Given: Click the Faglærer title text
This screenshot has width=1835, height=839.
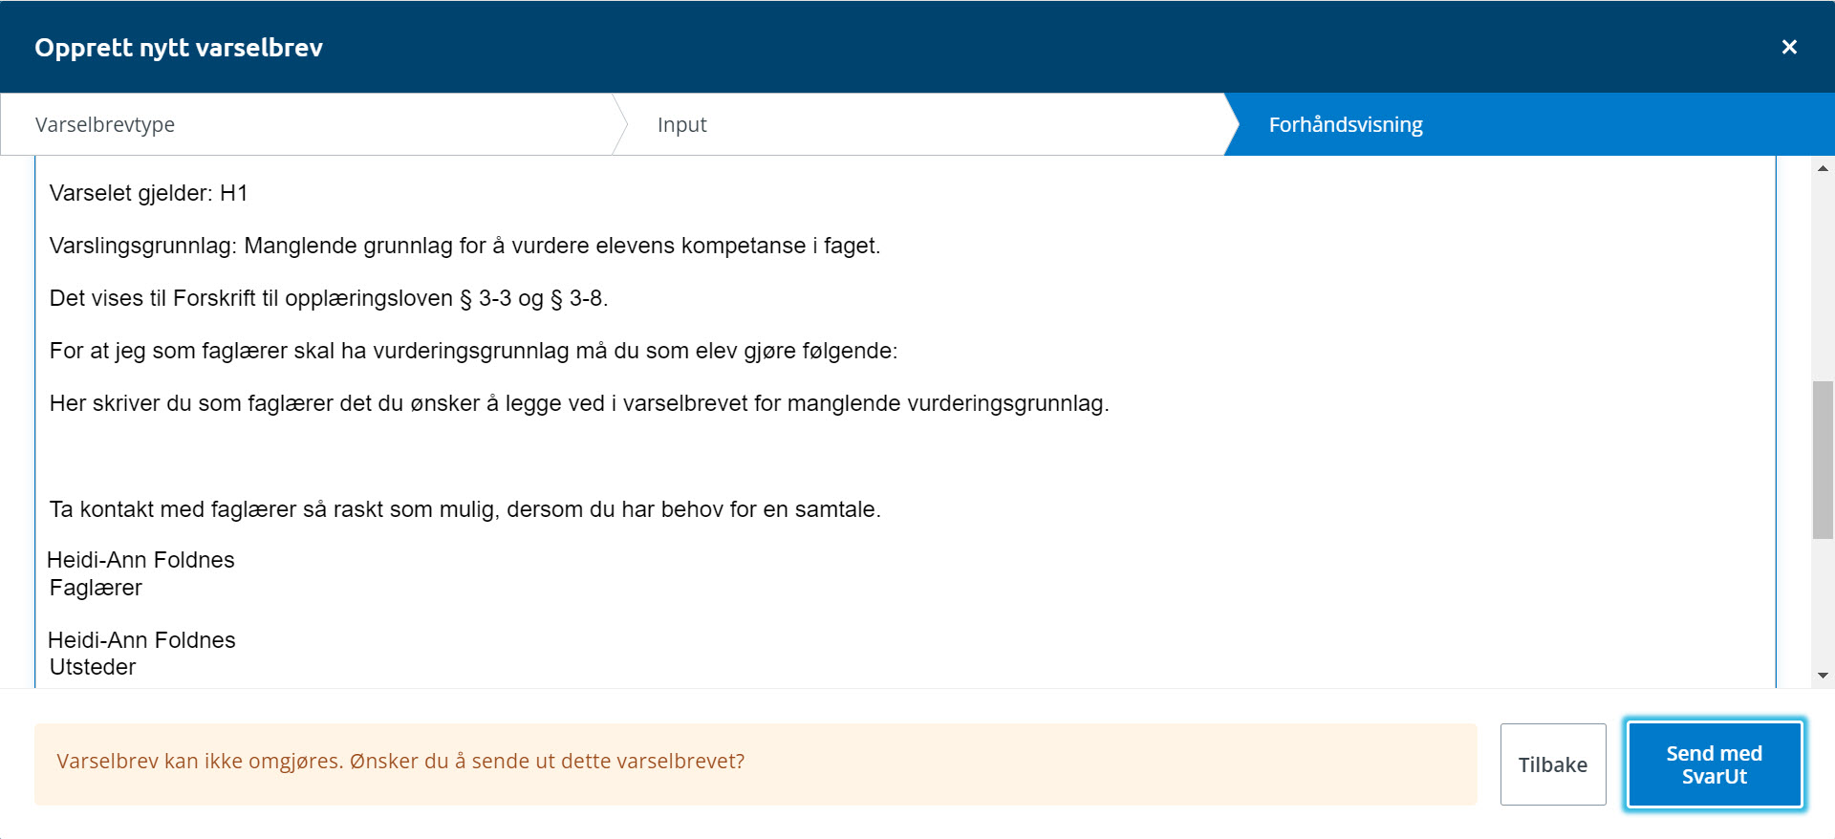Looking at the screenshot, I should pyautogui.click(x=96, y=588).
